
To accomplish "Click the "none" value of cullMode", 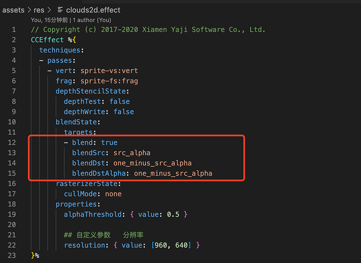I will click(x=113, y=194).
